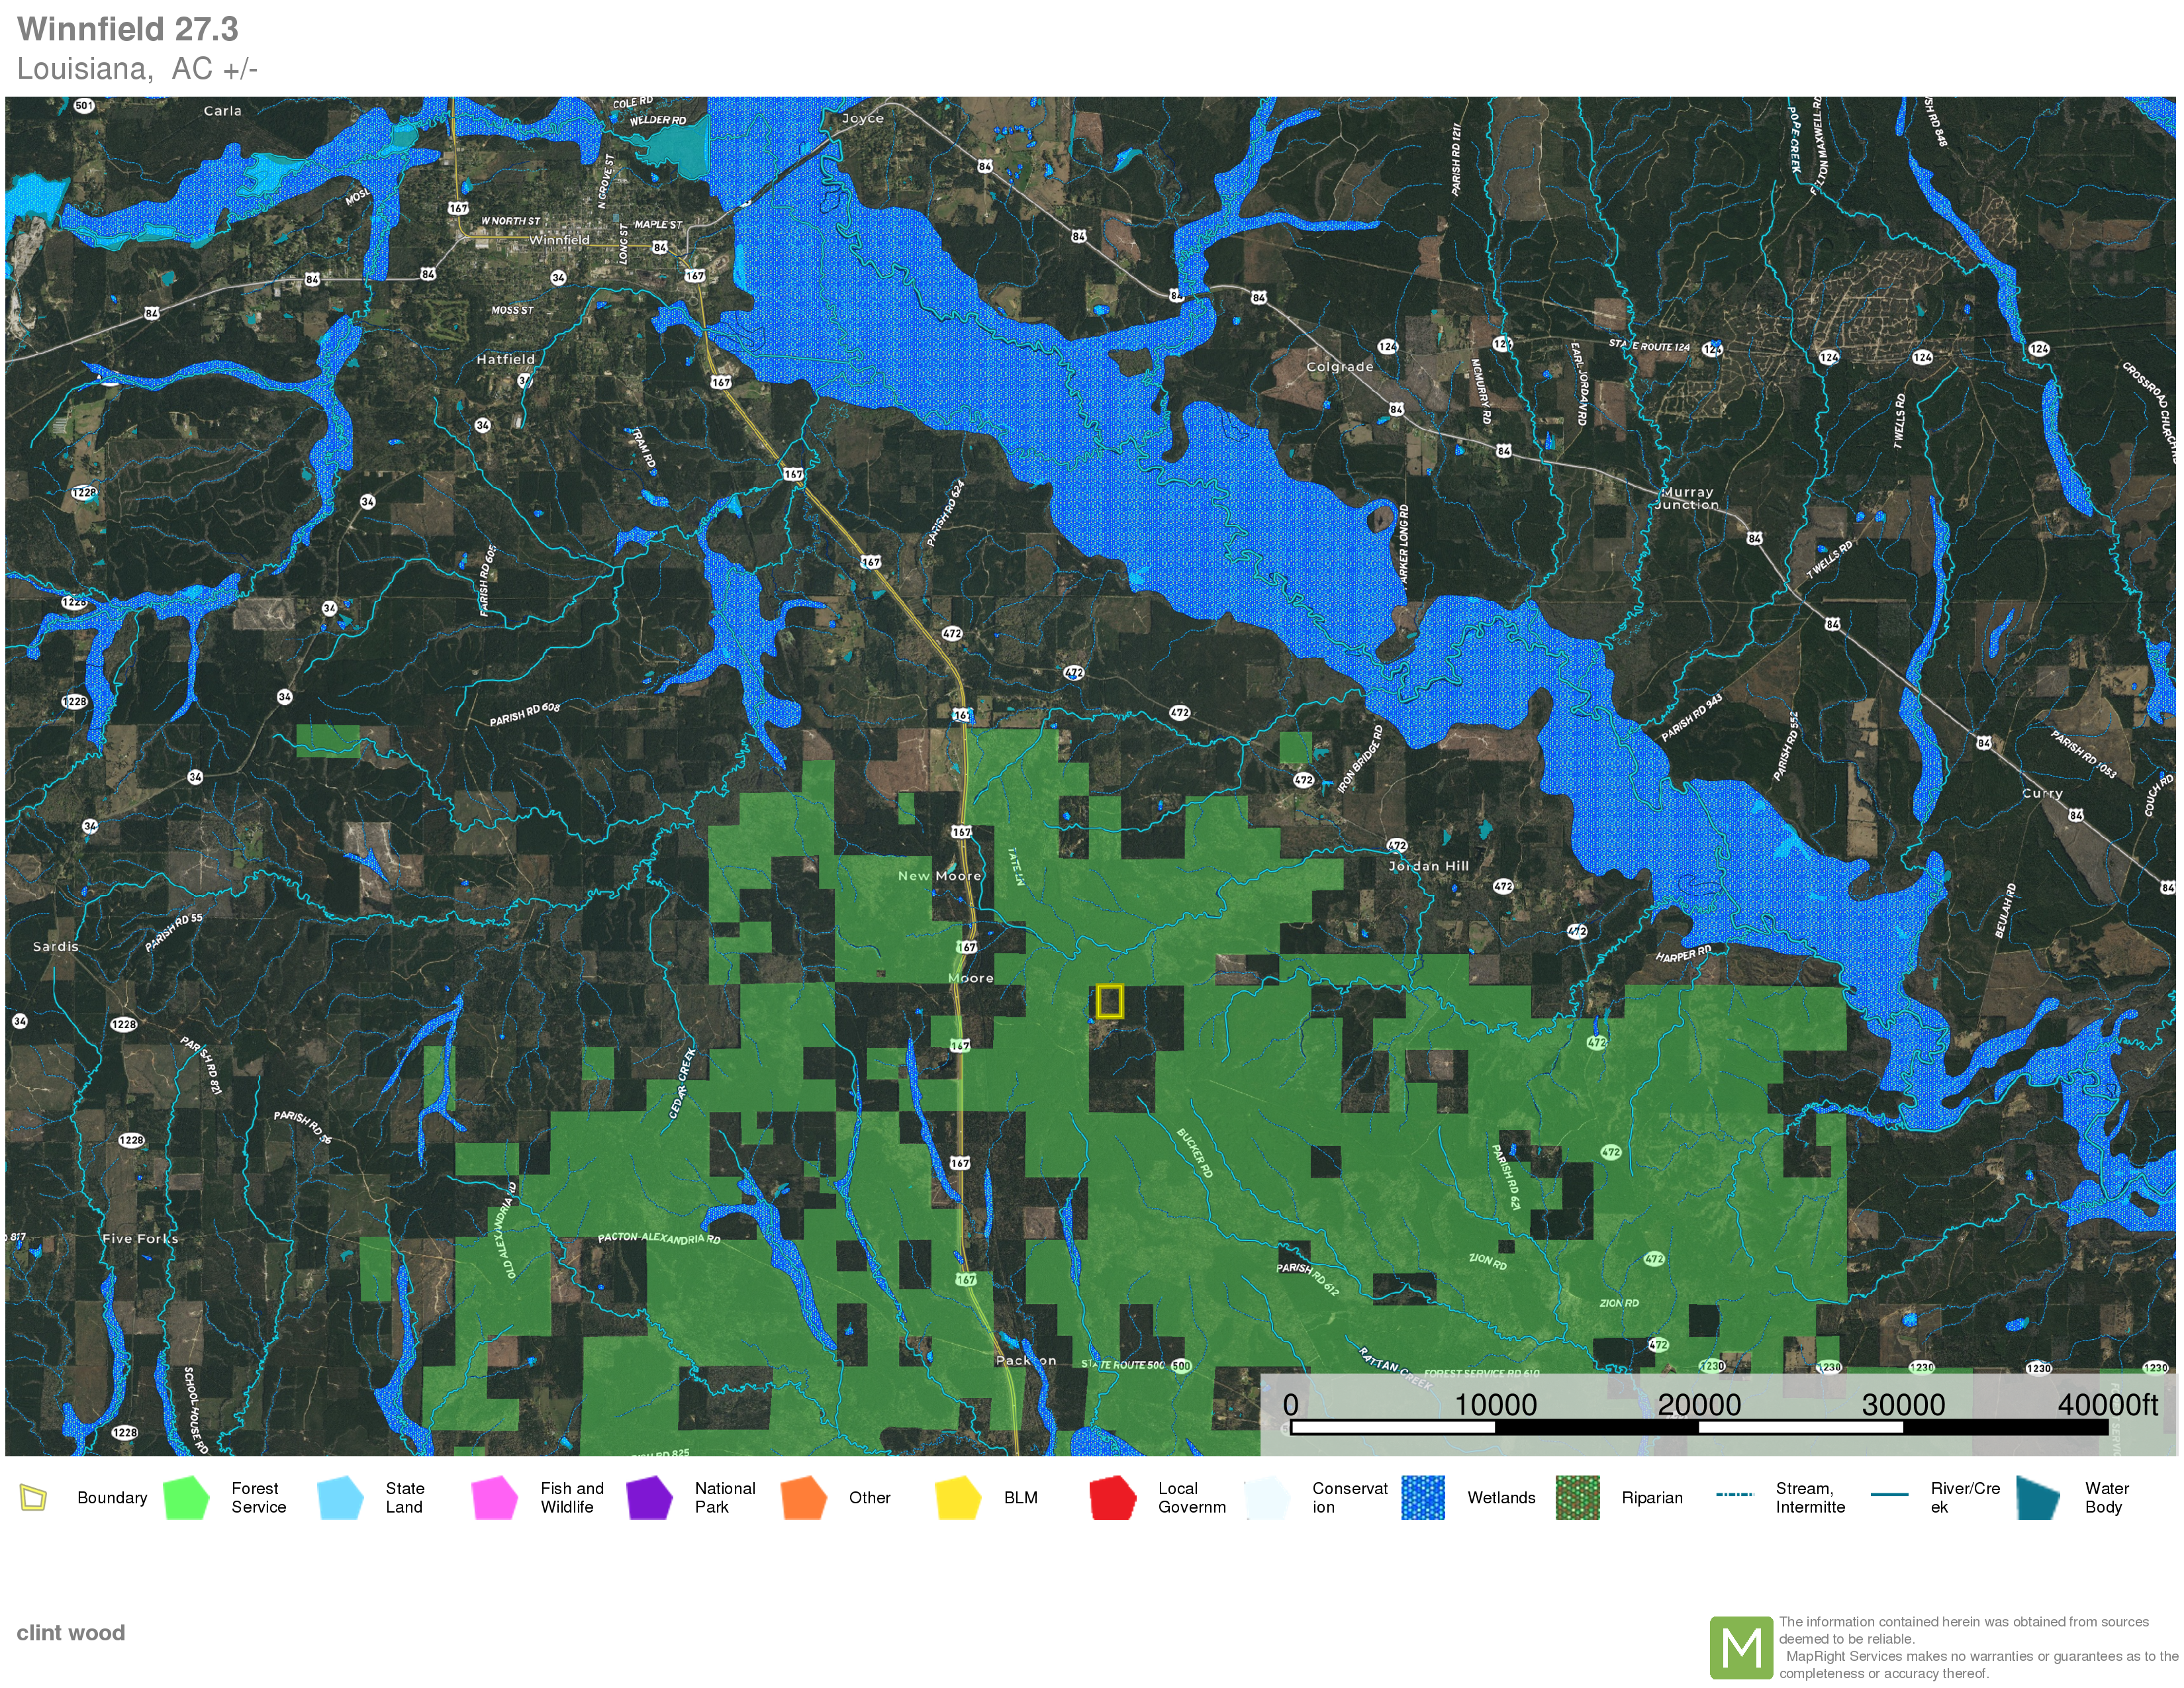This screenshot has height=1688, width=2184.
Task: Click the green speckled Riparian icon
Action: [x=1577, y=1497]
